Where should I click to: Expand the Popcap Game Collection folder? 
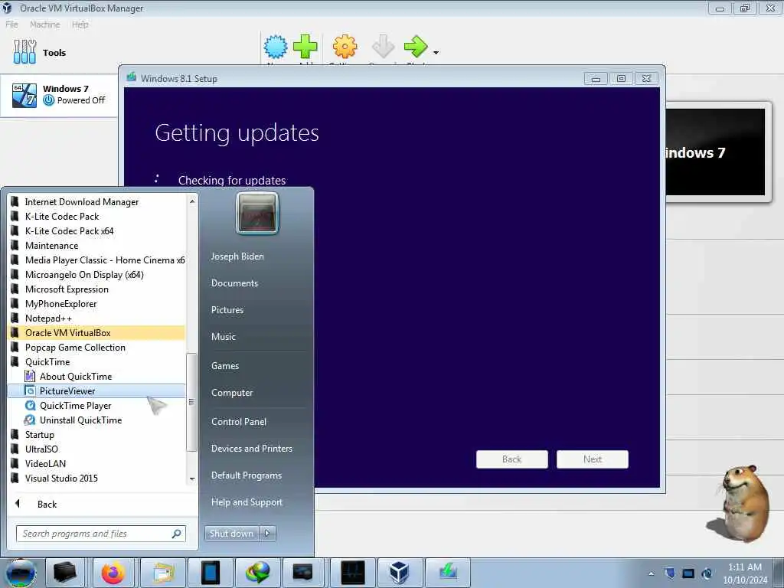[x=97, y=347]
